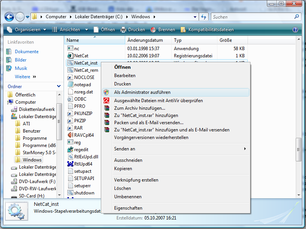Select SD-Card (H:) in the tree
Viewport: 306px width, 229px height.
32,196
